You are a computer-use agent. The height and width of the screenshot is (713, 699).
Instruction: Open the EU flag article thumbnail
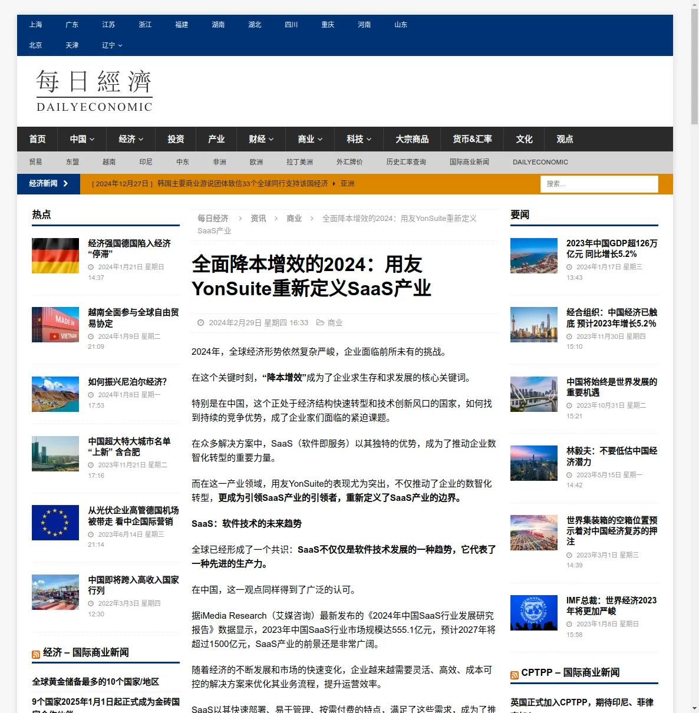coord(55,523)
